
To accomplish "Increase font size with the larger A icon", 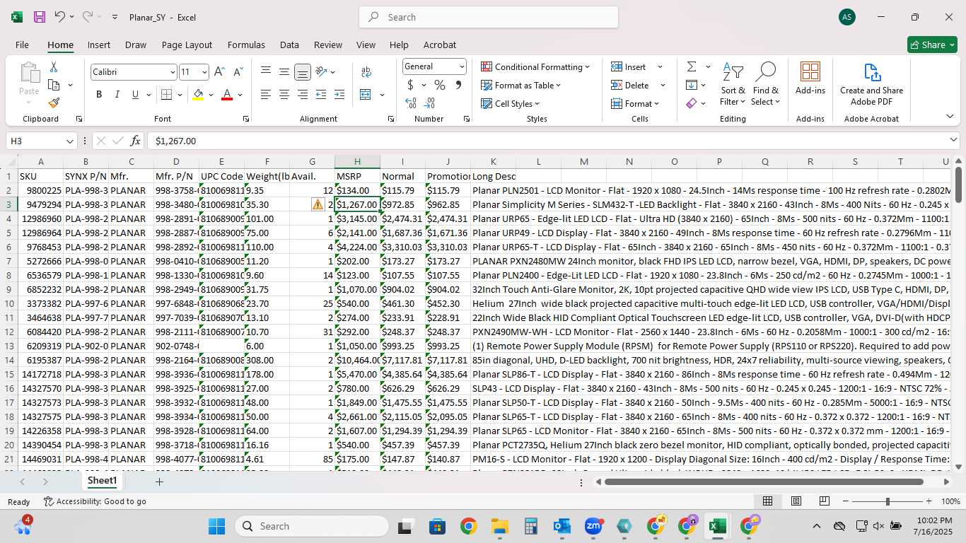I will pos(219,72).
